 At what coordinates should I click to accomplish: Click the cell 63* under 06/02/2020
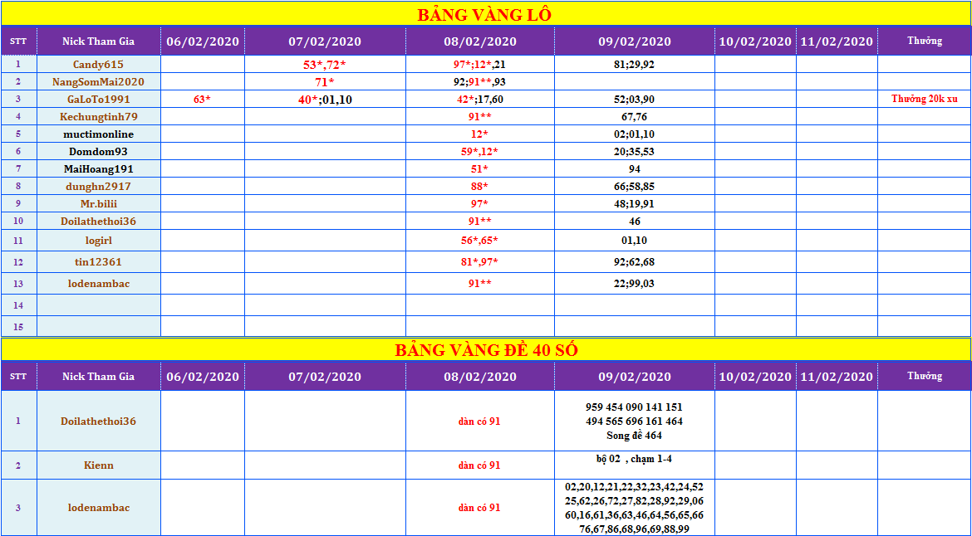click(x=202, y=99)
